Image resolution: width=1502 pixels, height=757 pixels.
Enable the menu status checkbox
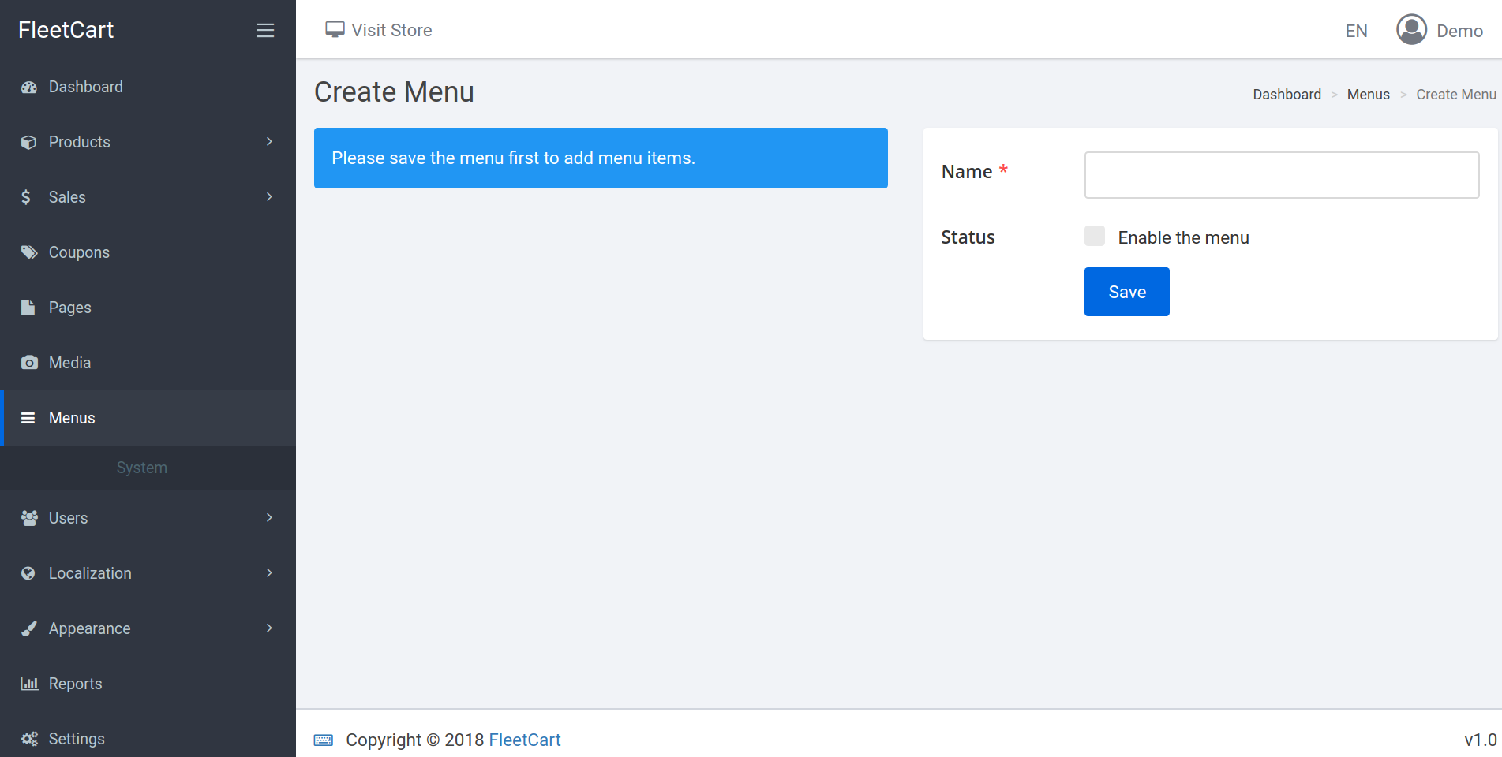point(1095,236)
